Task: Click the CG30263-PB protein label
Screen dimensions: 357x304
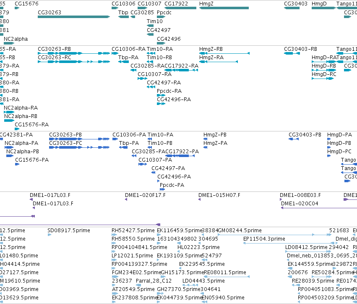Action: (65, 135)
